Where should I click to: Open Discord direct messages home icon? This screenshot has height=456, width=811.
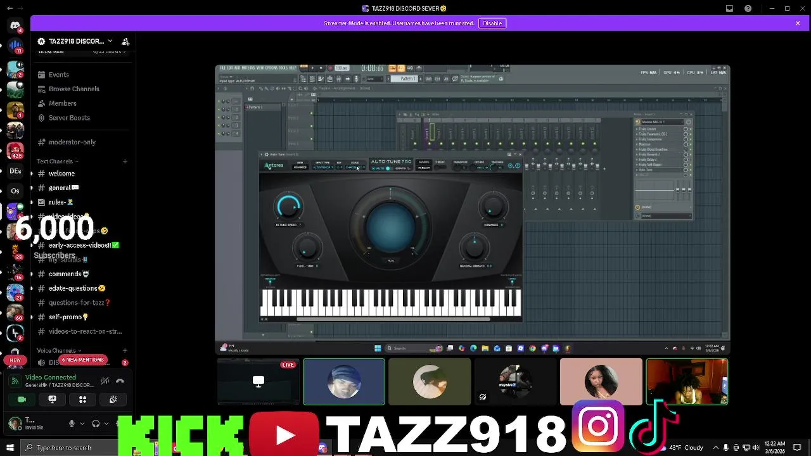coord(15,25)
